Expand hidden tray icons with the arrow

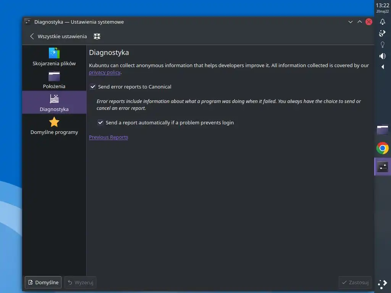pos(383,67)
